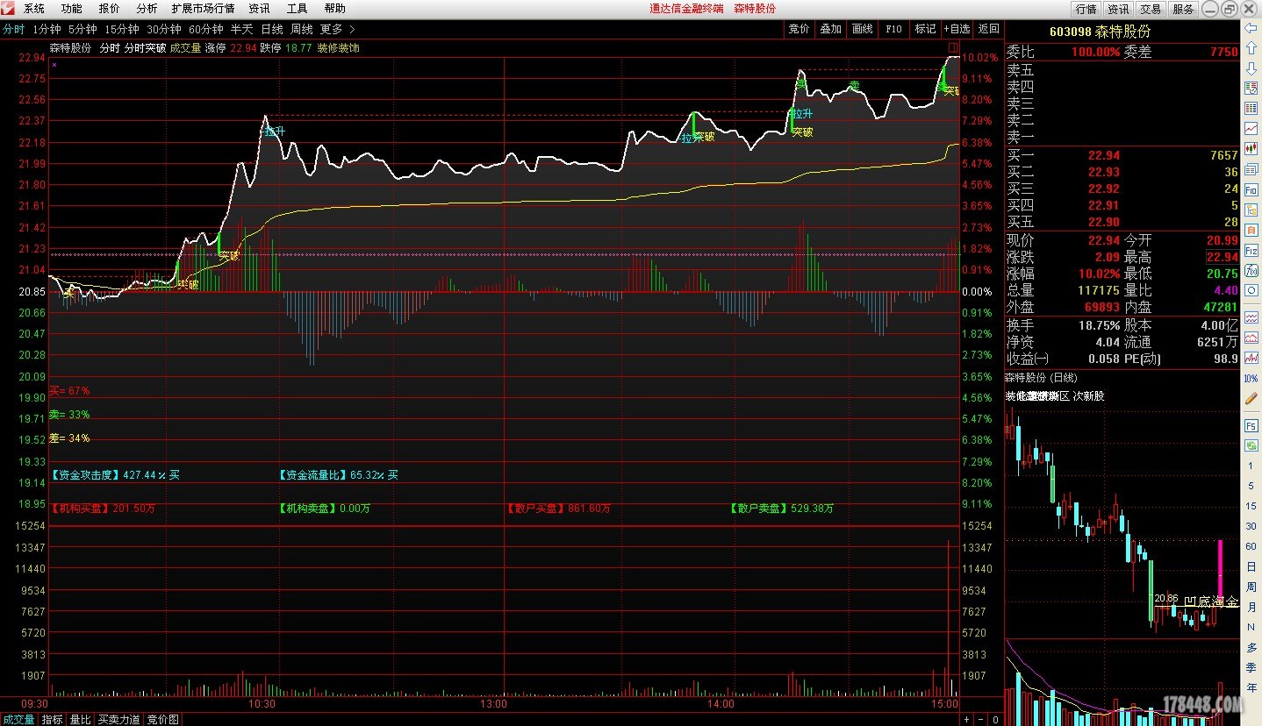Click the 10% ranking sidebar icon
1262x726 pixels.
pos(1251,378)
